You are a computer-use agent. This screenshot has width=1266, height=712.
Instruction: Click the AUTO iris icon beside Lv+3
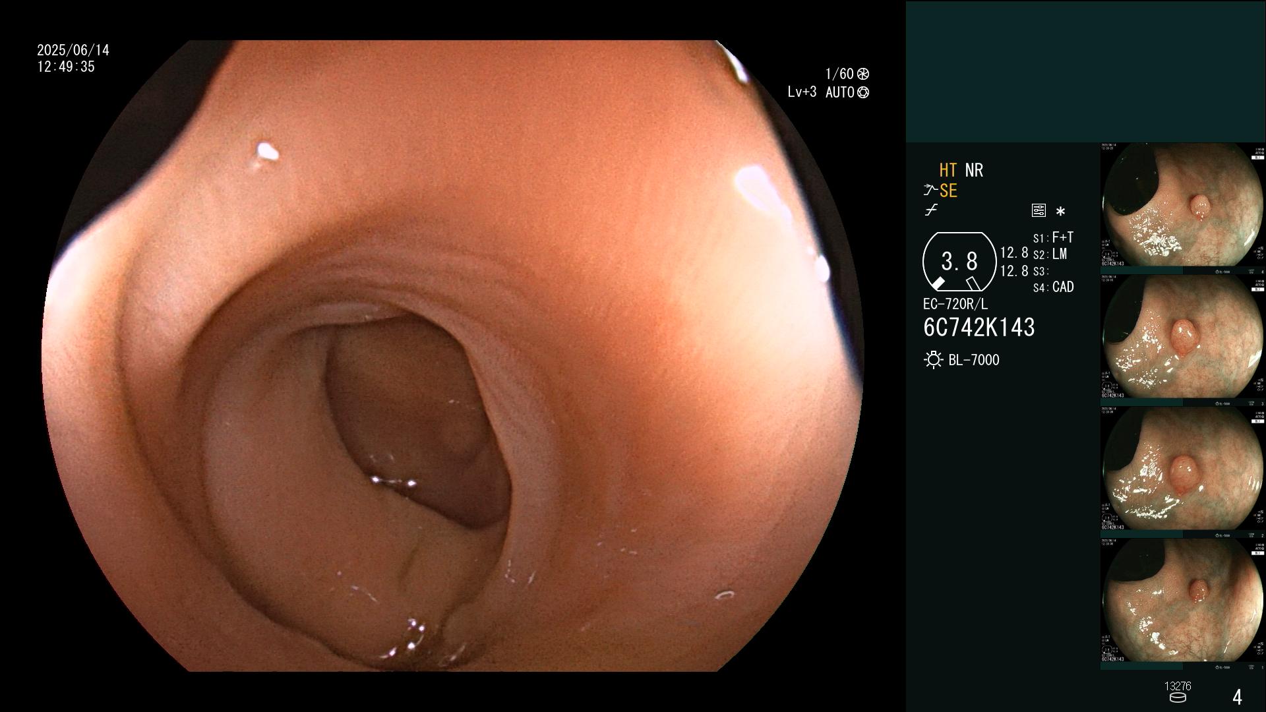(x=863, y=92)
